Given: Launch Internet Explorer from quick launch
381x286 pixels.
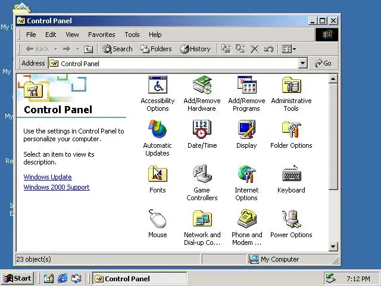Looking at the screenshot, I should coord(63,278).
